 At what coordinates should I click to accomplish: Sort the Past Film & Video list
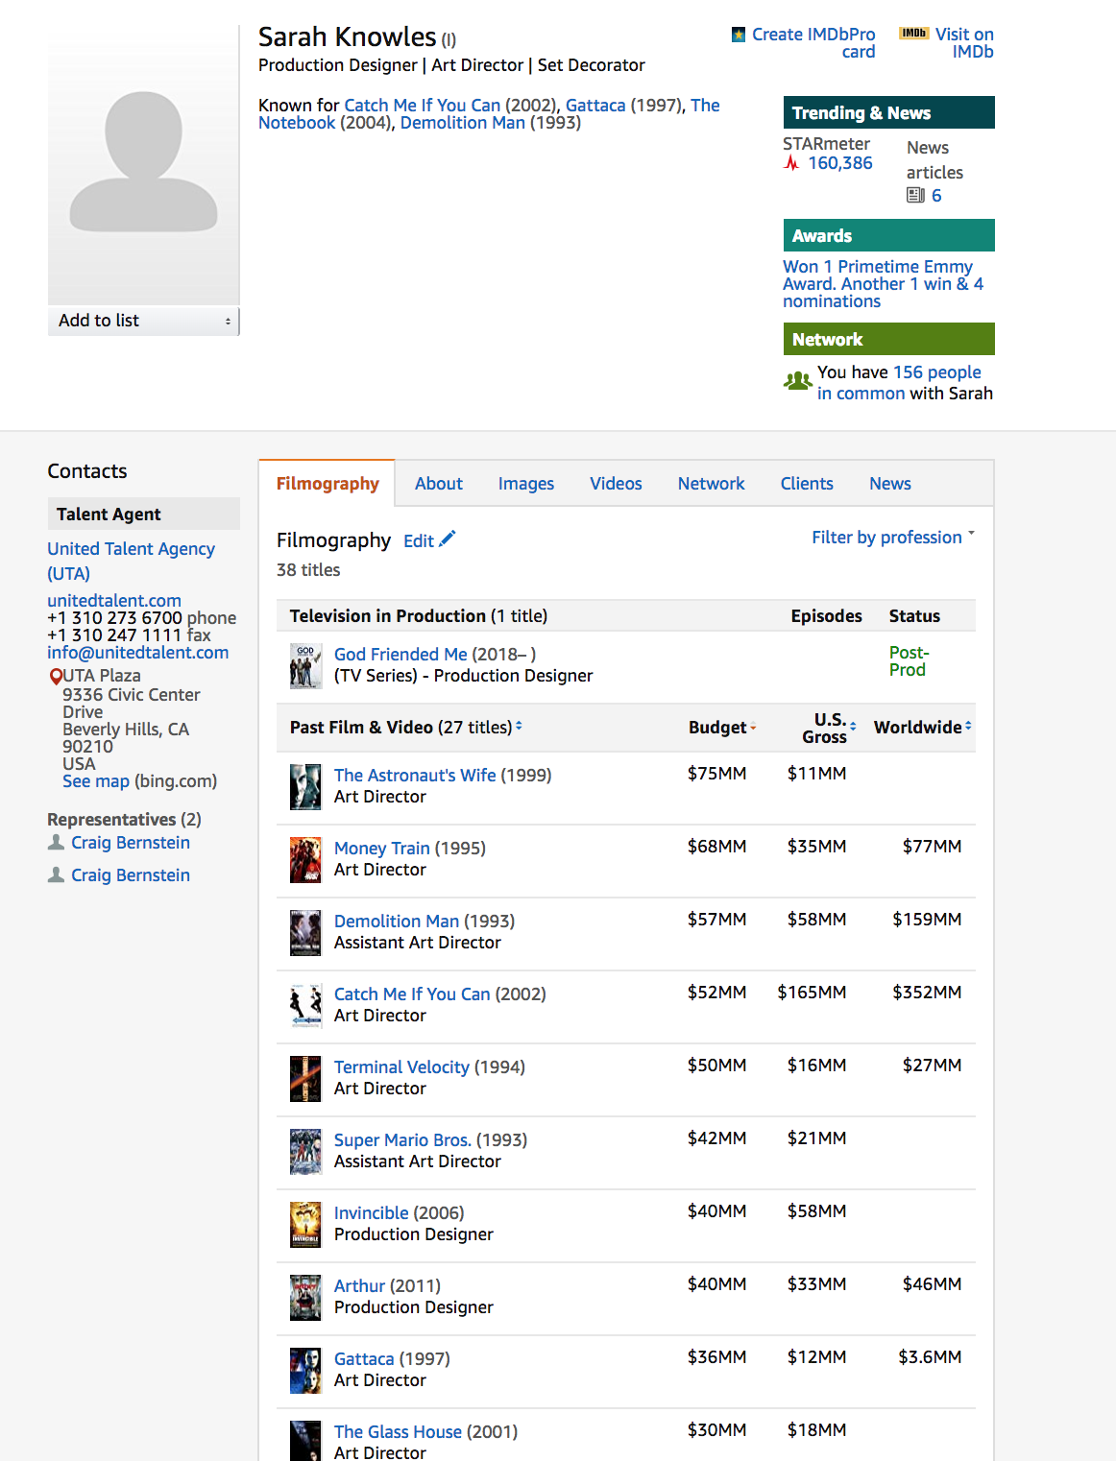tap(519, 726)
